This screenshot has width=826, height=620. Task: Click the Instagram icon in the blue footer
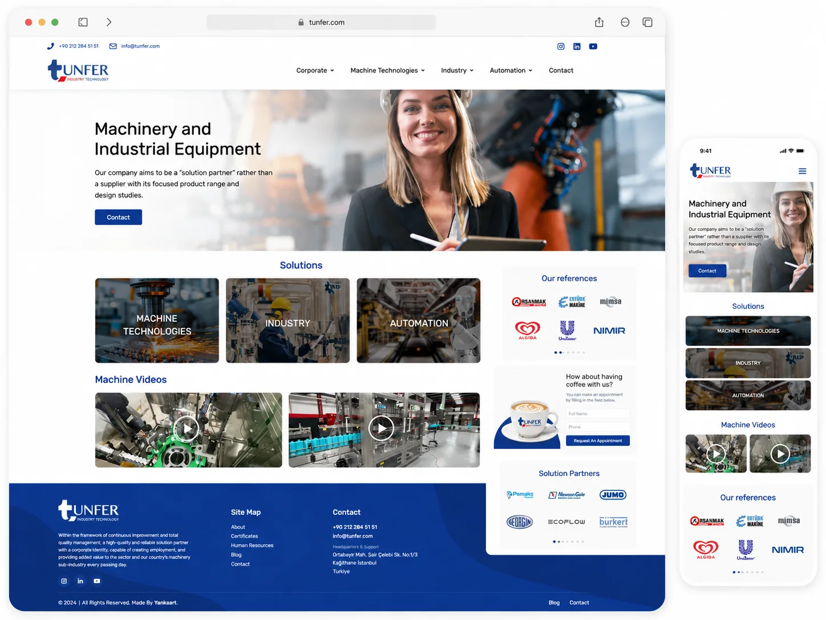pos(64,581)
